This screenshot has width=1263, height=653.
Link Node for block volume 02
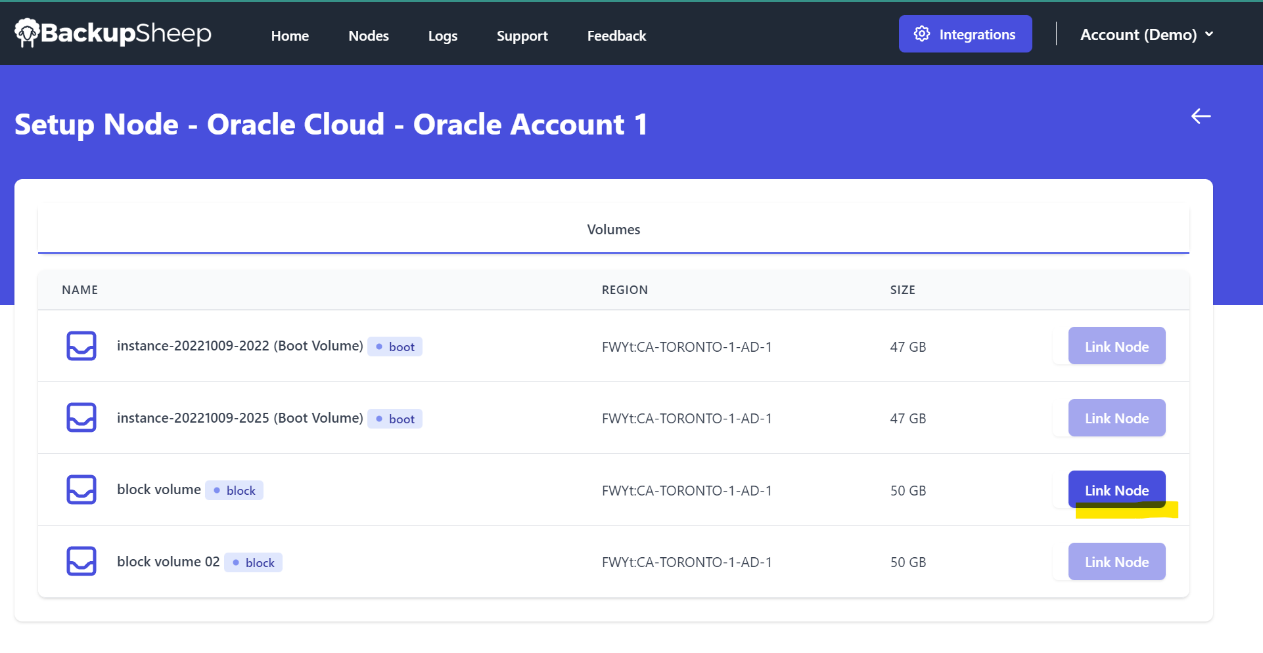pyautogui.click(x=1117, y=562)
